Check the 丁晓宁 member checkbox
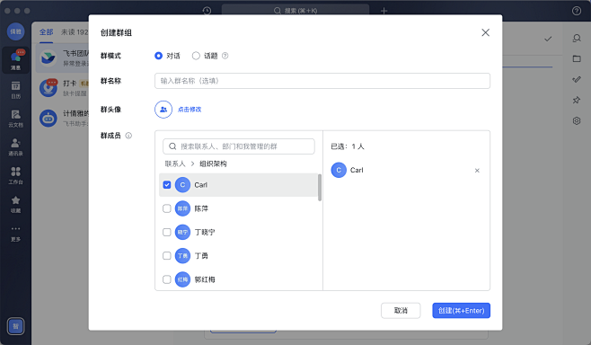The width and height of the screenshot is (591, 345). pyautogui.click(x=166, y=233)
